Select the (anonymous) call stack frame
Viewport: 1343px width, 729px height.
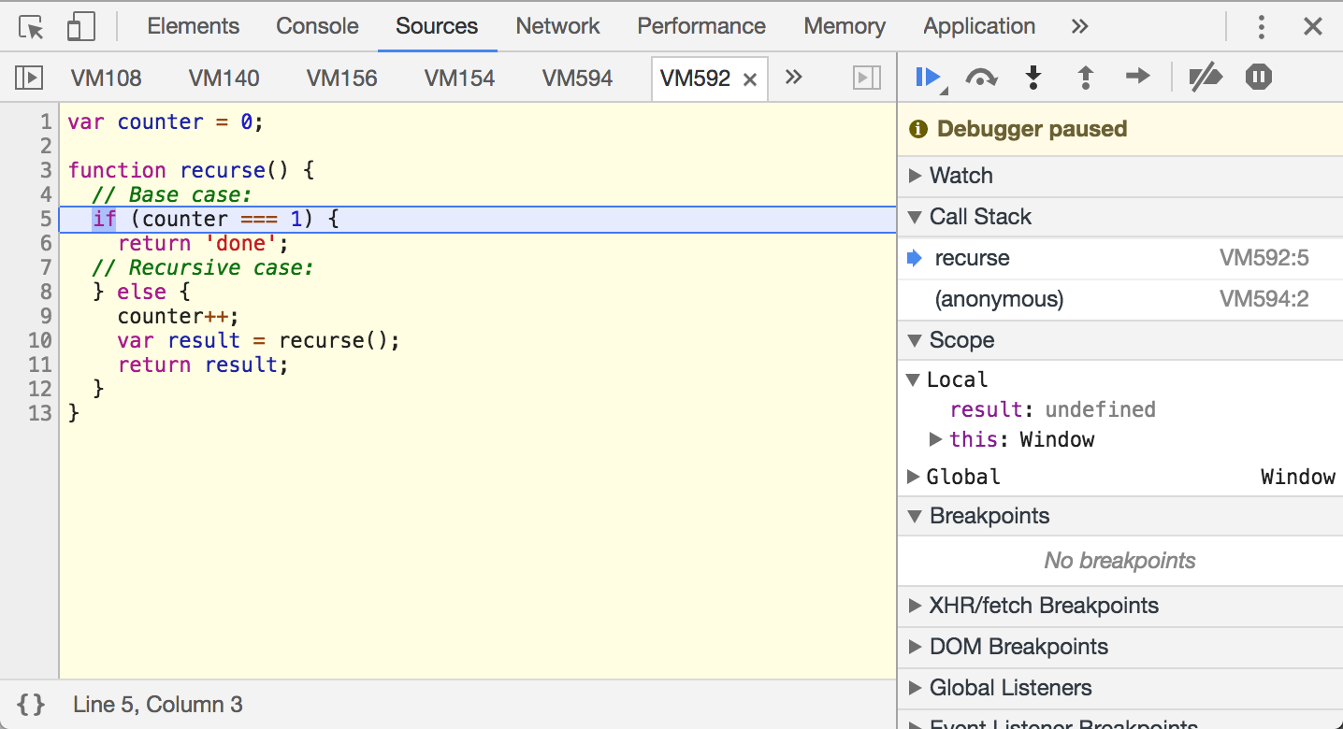1120,300
